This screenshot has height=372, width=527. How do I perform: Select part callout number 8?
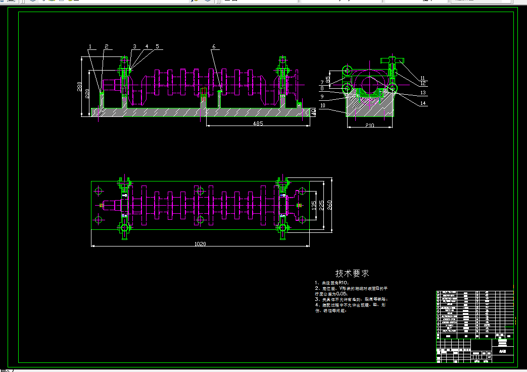tap(322, 88)
